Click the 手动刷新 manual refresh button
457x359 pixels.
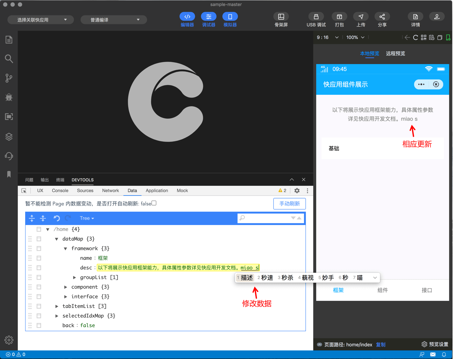click(x=289, y=204)
